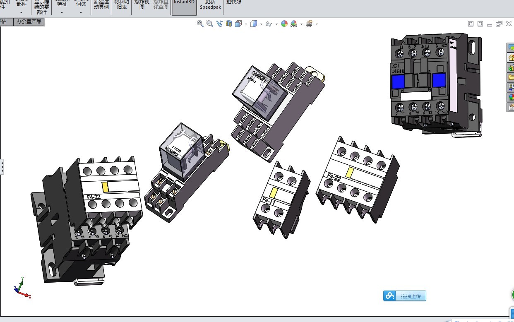Toggle the Section View icon
The height and width of the screenshot is (322, 514).
point(229,24)
